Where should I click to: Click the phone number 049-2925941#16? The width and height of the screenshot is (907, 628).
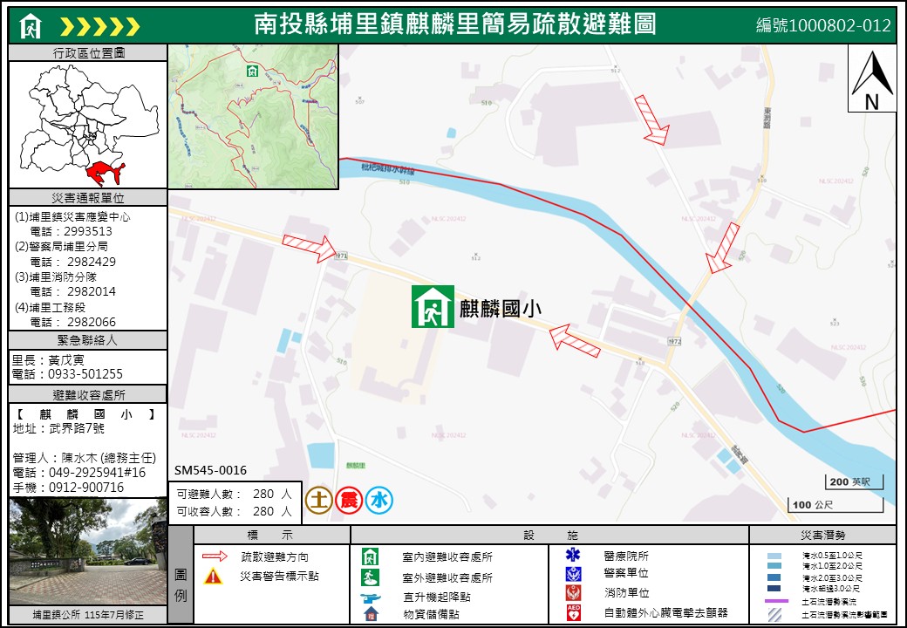click(97, 473)
